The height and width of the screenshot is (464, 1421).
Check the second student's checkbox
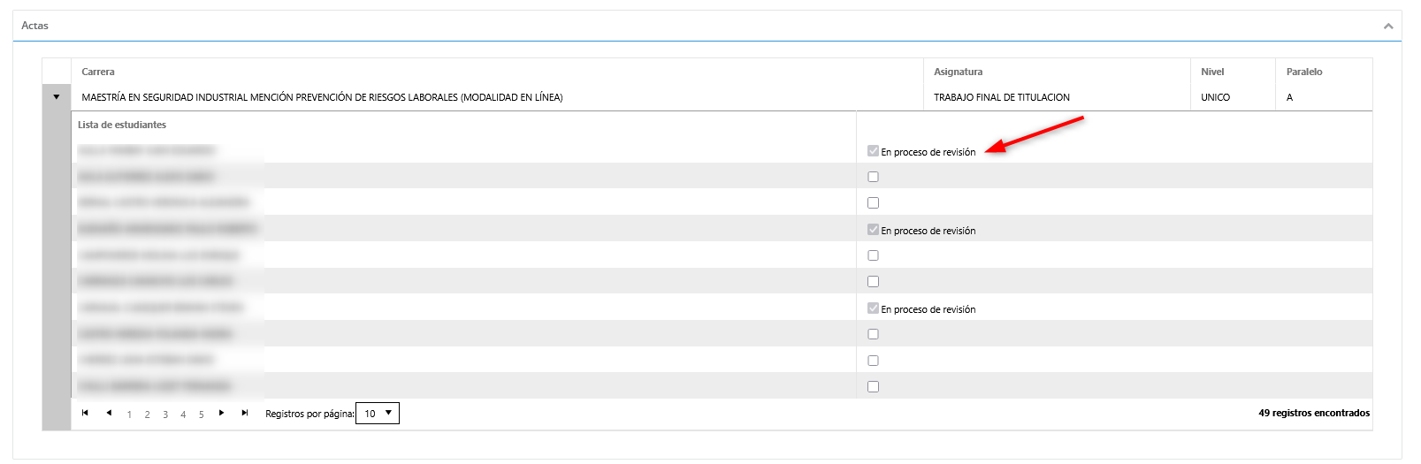point(873,177)
